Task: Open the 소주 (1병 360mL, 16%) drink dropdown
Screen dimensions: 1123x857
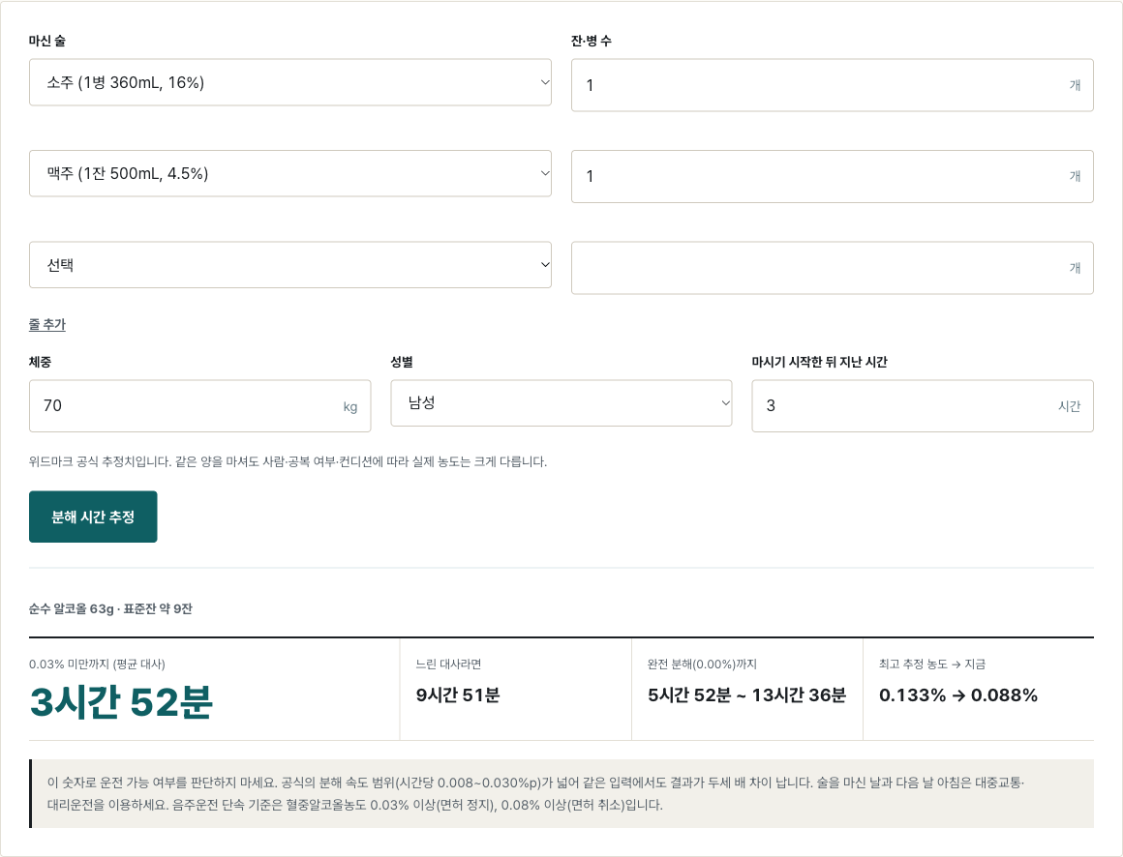Action: tap(290, 82)
